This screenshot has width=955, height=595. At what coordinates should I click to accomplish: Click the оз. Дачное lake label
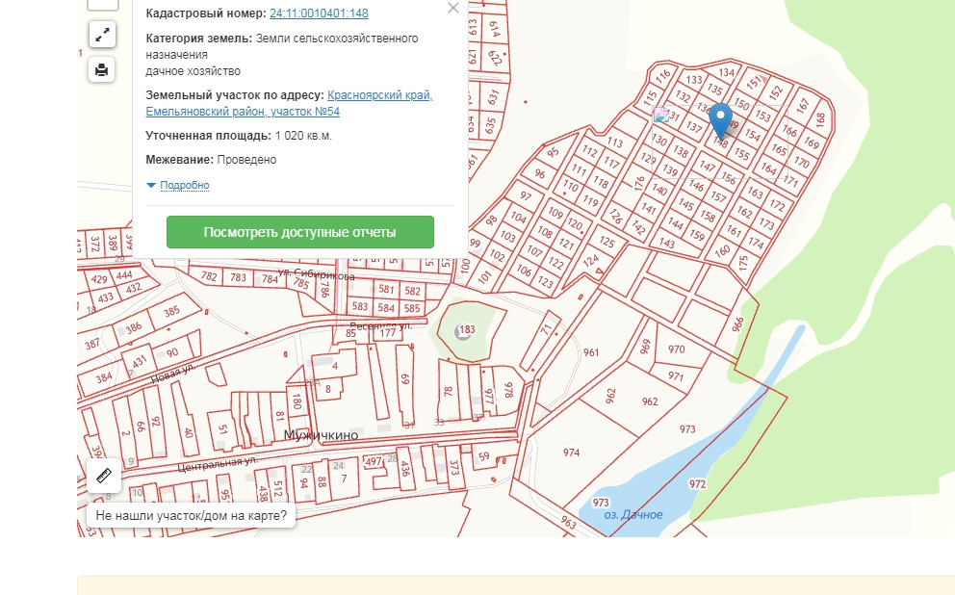(x=632, y=515)
